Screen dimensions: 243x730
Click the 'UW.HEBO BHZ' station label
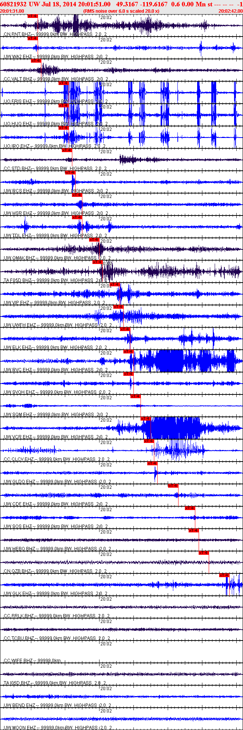pos(19,549)
